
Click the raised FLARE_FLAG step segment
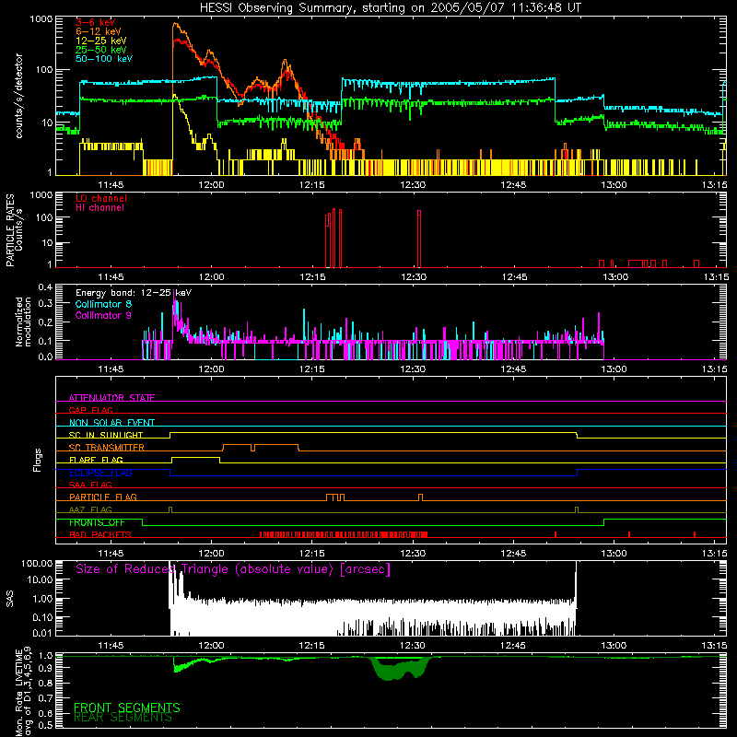pos(195,457)
